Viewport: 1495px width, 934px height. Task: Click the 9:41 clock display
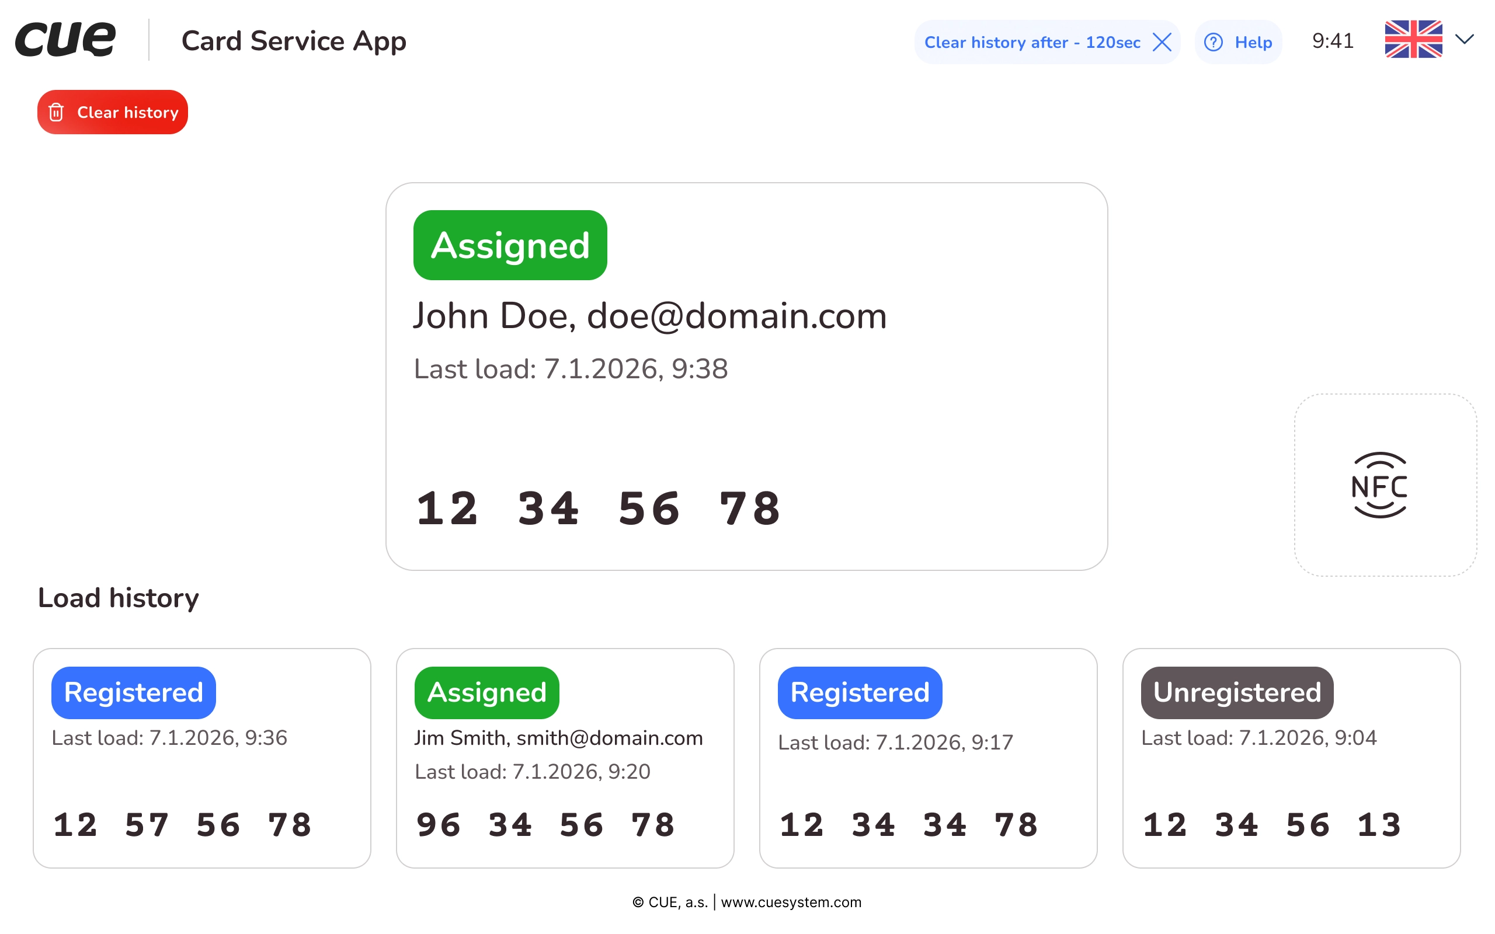[1333, 41]
